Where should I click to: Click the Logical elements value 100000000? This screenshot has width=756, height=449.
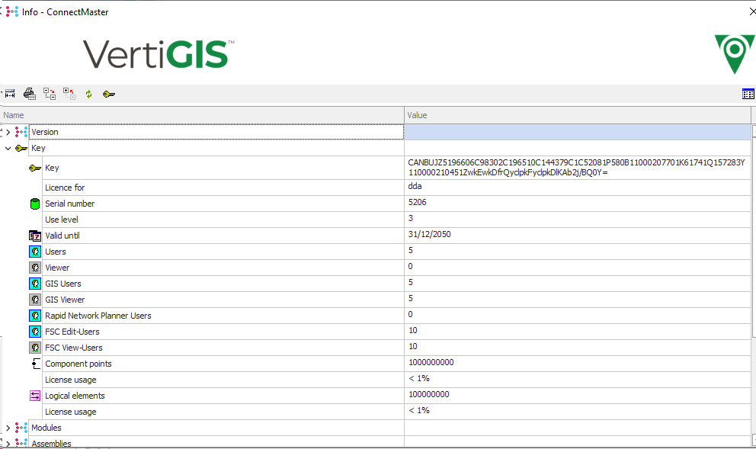point(428,395)
